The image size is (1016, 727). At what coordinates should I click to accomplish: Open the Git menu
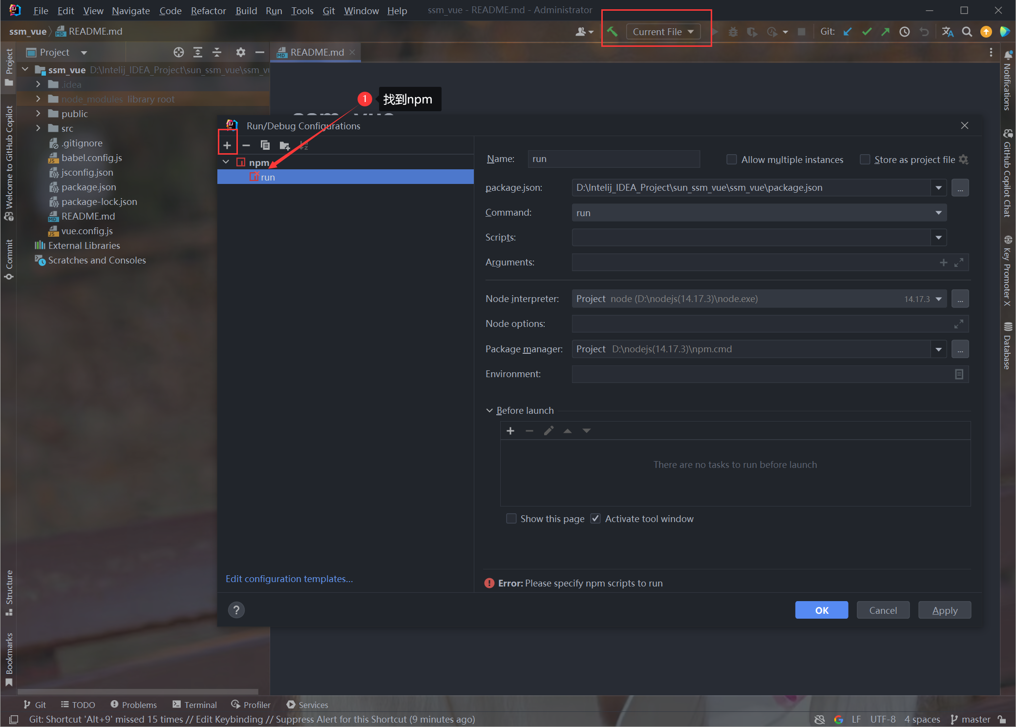pyautogui.click(x=328, y=10)
